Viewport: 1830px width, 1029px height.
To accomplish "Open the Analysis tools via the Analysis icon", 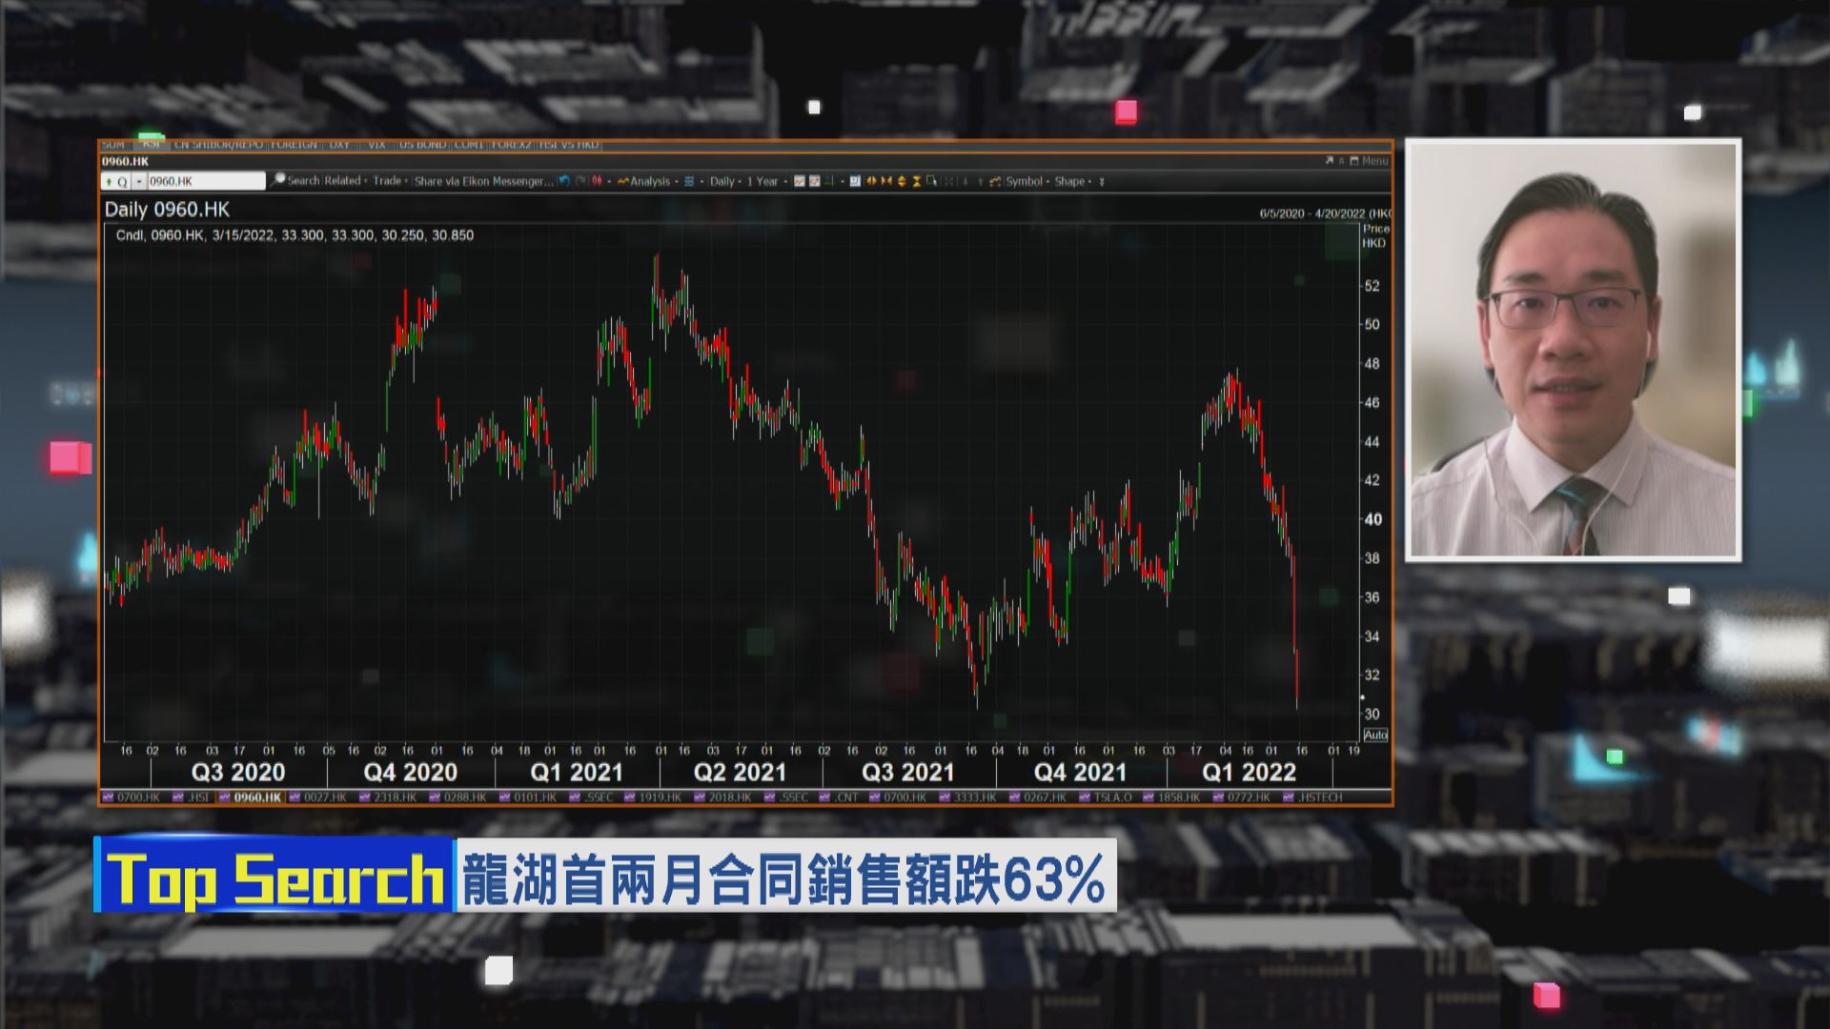I will (645, 181).
